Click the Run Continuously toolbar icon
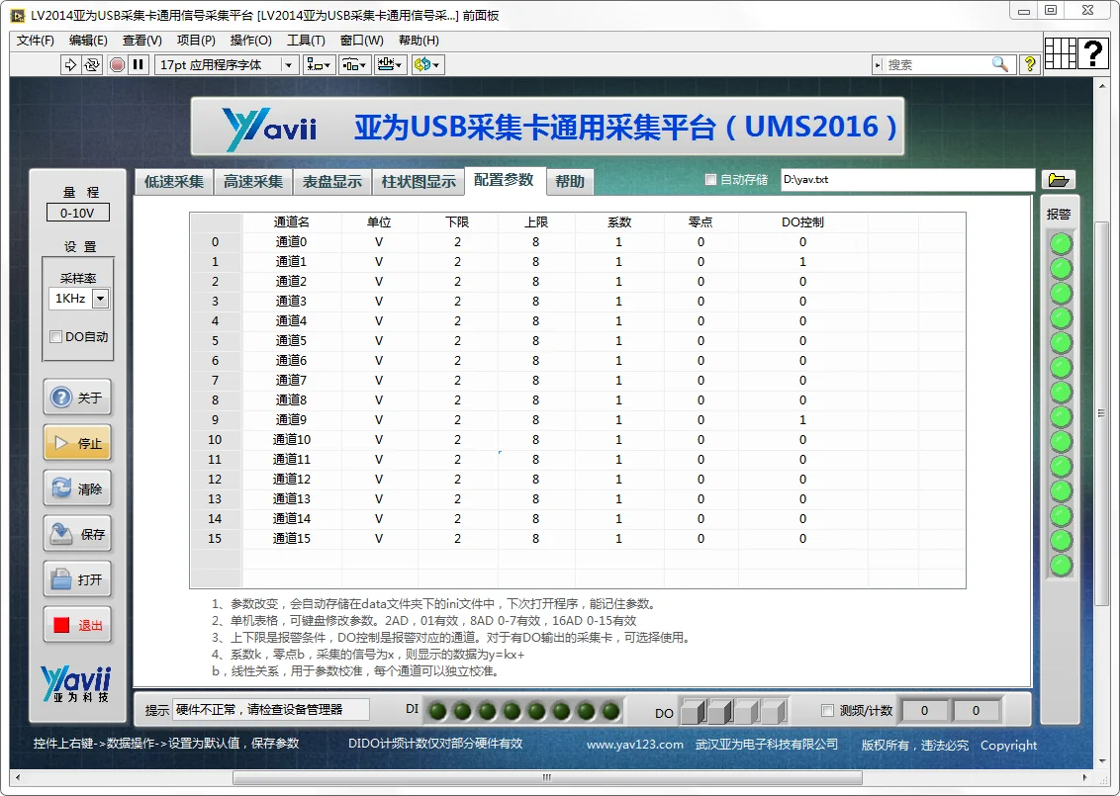 tap(91, 65)
